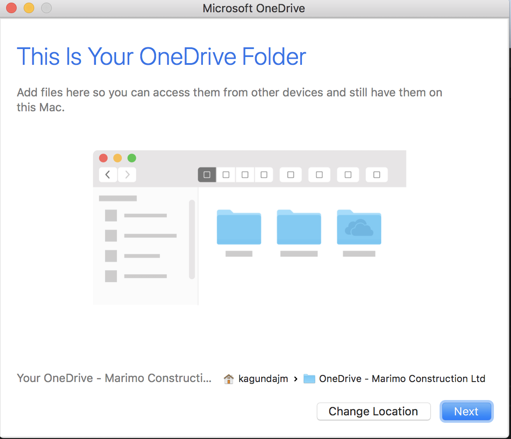The width and height of the screenshot is (511, 439).
Task: Click the "This Is Your OneDrive Folder" heading
Action: coord(161,57)
